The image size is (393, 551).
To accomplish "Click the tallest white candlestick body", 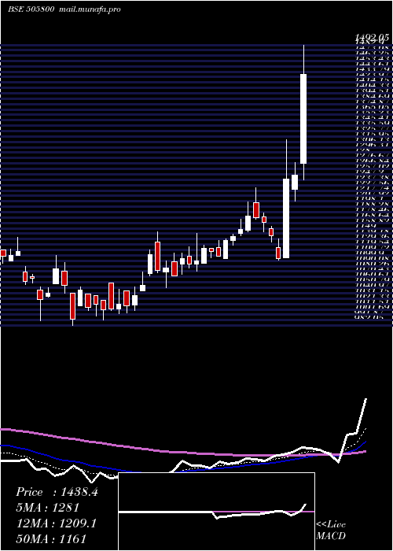I will 303,119.
